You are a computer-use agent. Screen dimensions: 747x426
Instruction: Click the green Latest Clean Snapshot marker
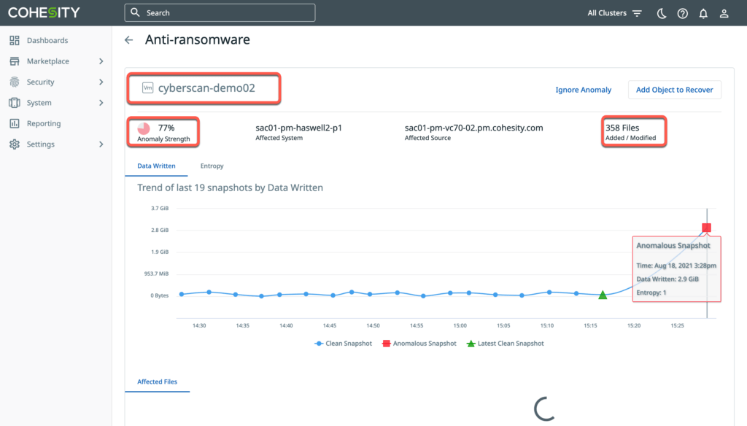[x=603, y=295]
